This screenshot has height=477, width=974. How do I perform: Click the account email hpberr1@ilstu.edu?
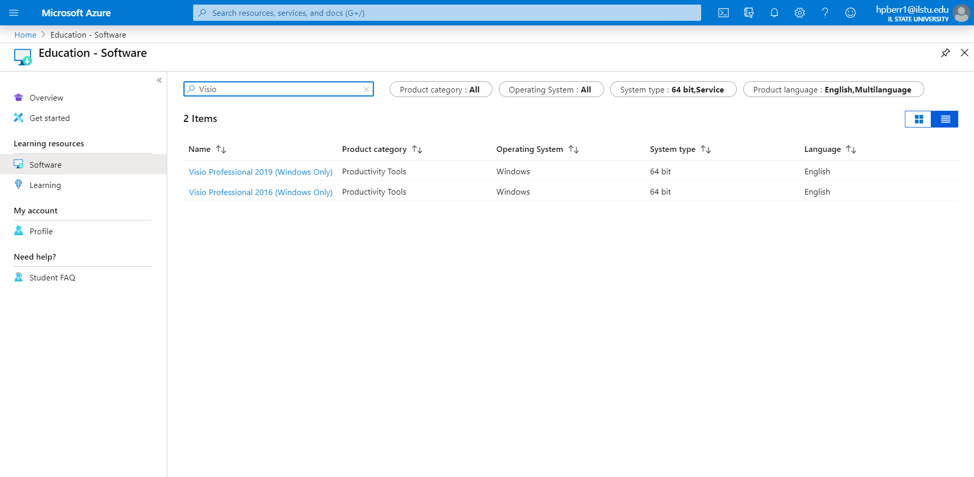coord(912,10)
